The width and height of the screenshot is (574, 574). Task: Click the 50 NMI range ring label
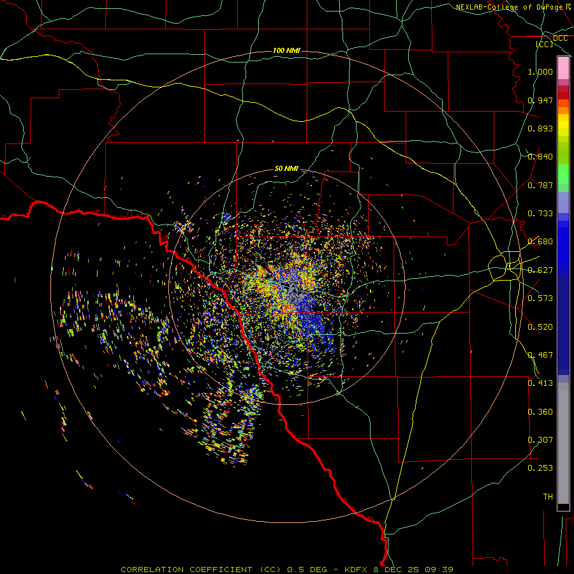click(286, 168)
